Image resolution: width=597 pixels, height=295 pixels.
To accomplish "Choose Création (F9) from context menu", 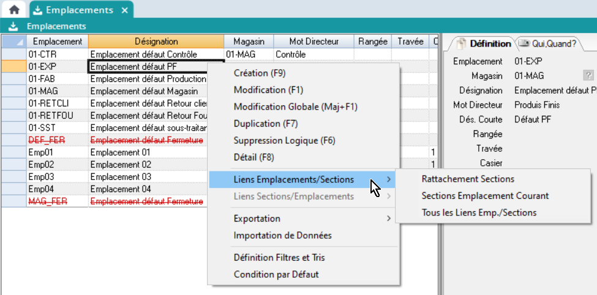I will 260,73.
